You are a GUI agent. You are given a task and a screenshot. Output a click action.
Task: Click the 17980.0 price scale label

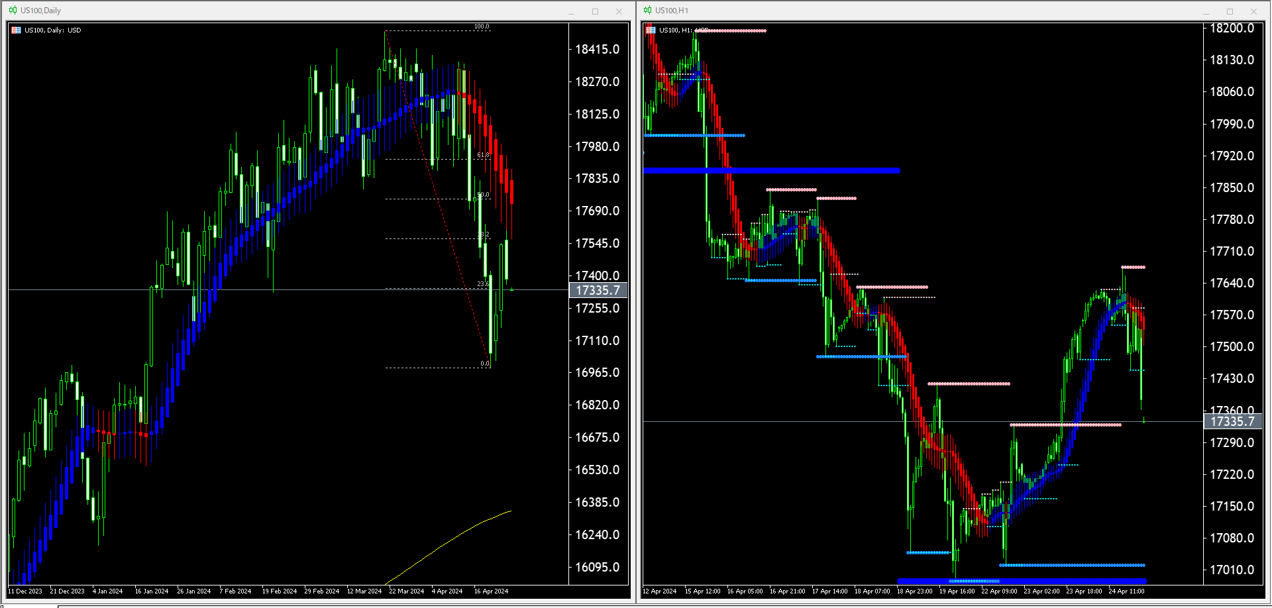(598, 146)
